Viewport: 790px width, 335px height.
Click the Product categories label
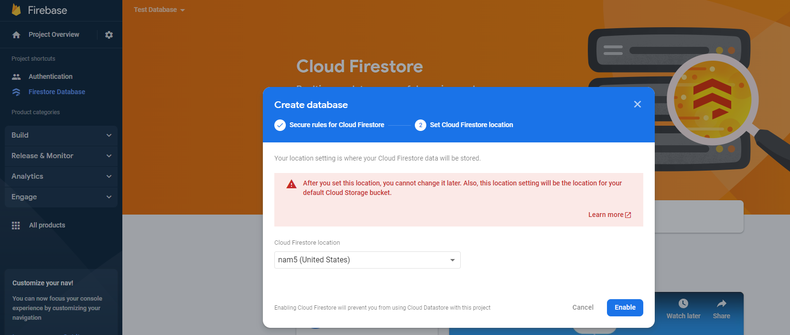point(36,112)
